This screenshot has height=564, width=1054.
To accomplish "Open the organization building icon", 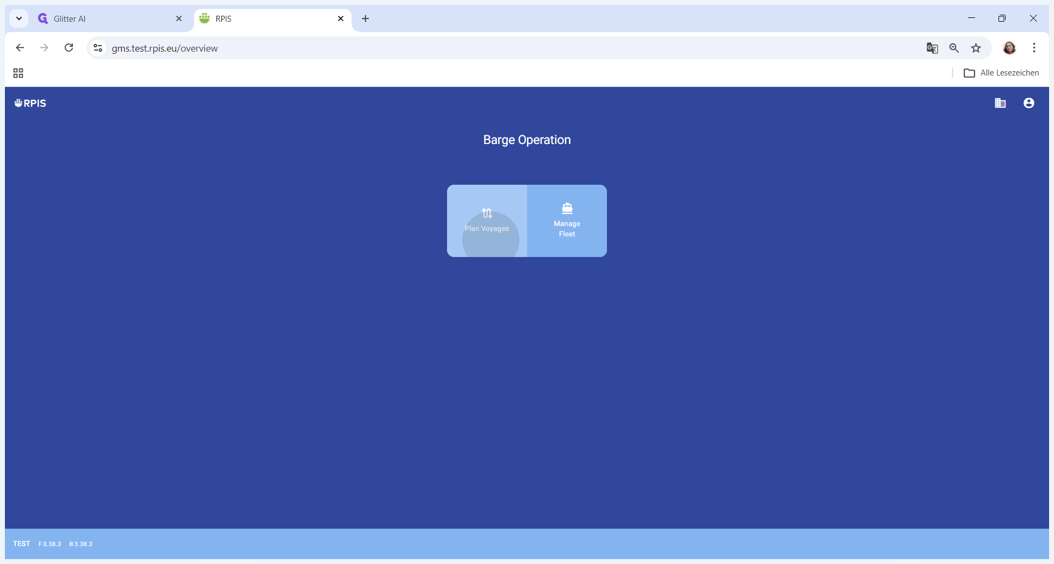I will [x=1000, y=103].
